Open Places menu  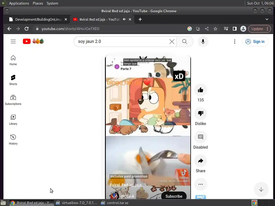click(x=38, y=3)
